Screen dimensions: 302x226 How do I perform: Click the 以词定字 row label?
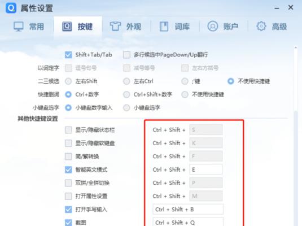[49, 68]
